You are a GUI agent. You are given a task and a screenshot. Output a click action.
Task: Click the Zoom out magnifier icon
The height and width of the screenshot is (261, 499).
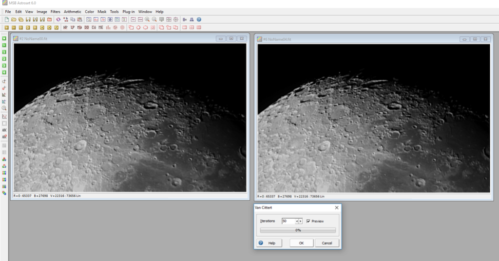154,19
